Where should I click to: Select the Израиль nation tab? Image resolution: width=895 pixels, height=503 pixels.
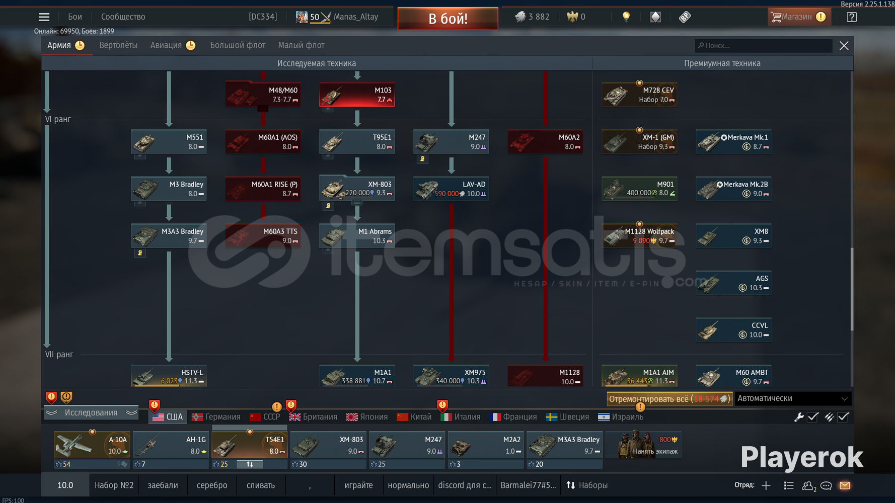point(621,417)
